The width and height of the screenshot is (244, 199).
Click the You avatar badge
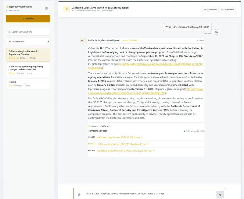[216, 32]
